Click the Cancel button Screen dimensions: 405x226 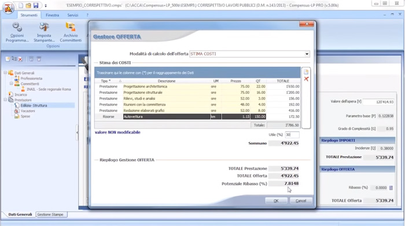(x=301, y=201)
